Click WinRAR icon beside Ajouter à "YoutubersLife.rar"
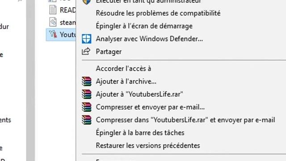 pos(86,94)
